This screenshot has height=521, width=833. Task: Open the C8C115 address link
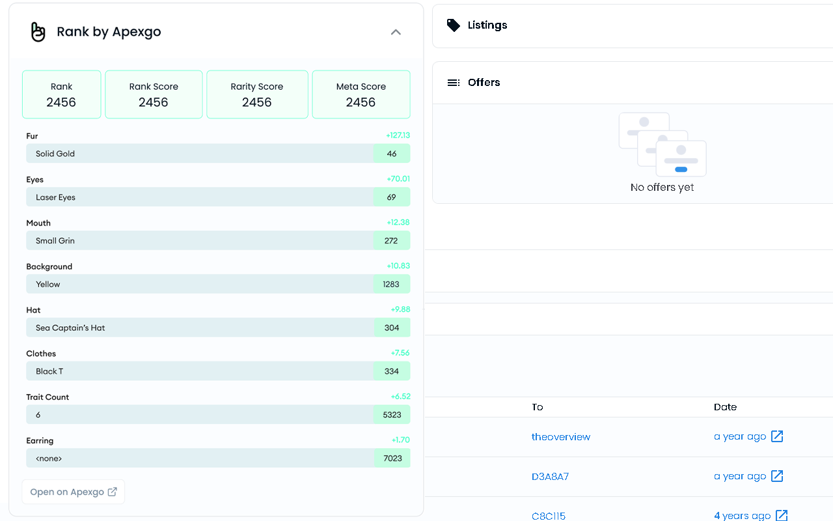pyautogui.click(x=548, y=516)
